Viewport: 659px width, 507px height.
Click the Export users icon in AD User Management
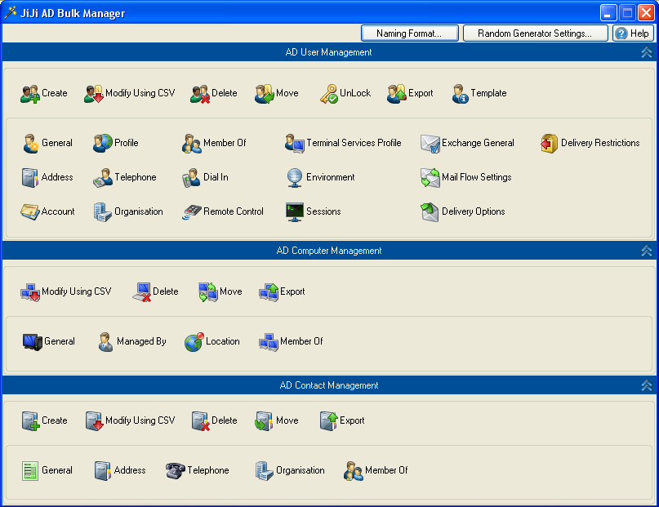[x=397, y=94]
